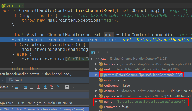Click the Run to Cursor icon
The width and height of the screenshot is (192, 111).
pyautogui.click(x=59, y=87)
